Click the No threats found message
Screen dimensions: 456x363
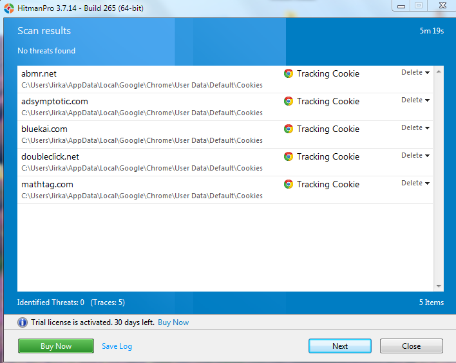click(46, 51)
